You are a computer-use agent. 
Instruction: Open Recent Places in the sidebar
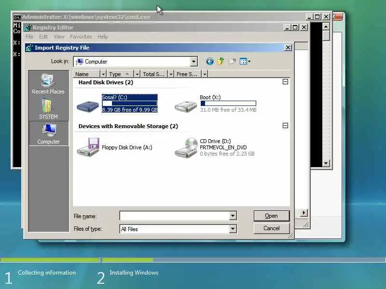48,84
